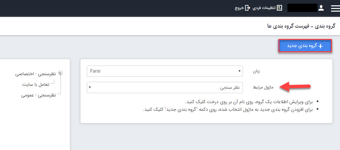
Task: Click the گروه بندی جدید button label
Action: tap(299, 46)
